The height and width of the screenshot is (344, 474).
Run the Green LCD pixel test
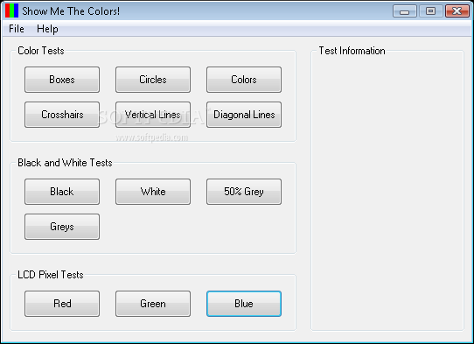(153, 304)
